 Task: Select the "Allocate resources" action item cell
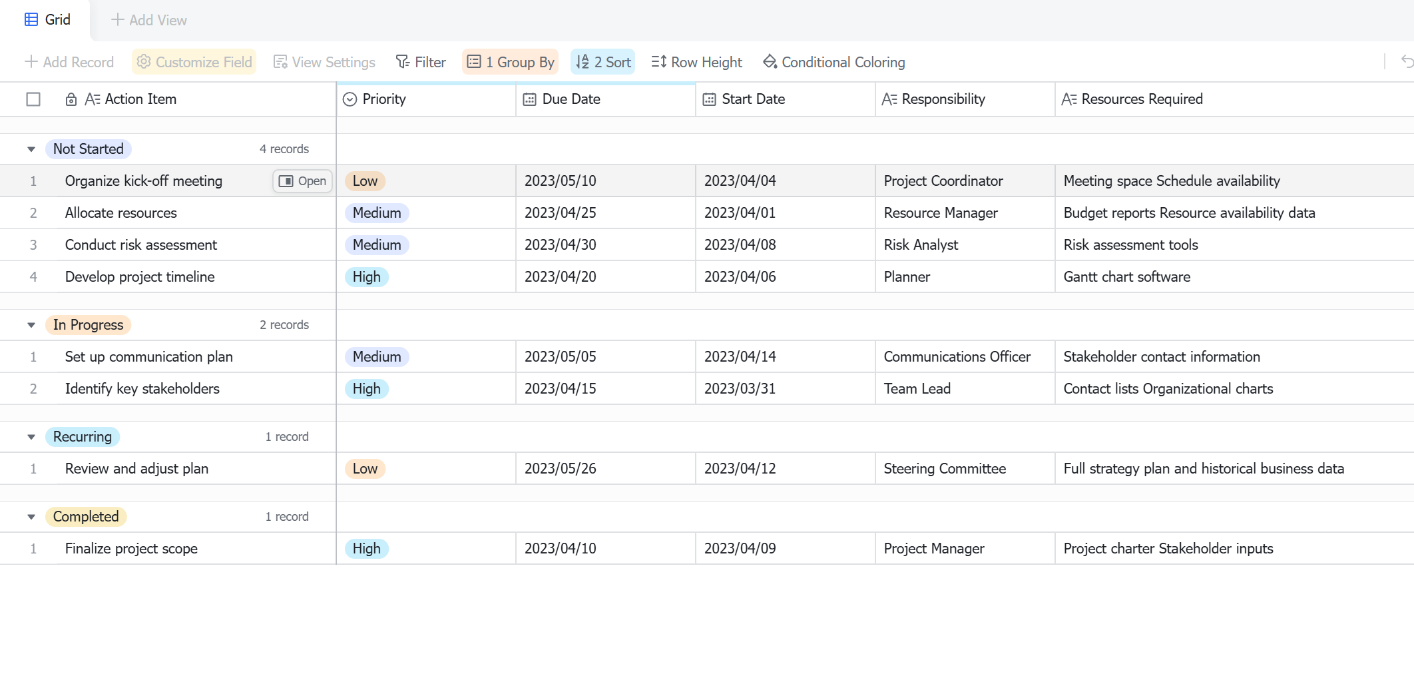pyautogui.click(x=196, y=213)
